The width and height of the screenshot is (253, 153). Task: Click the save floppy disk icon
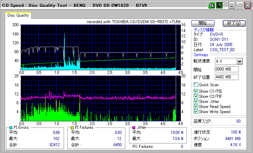(x=219, y=5)
